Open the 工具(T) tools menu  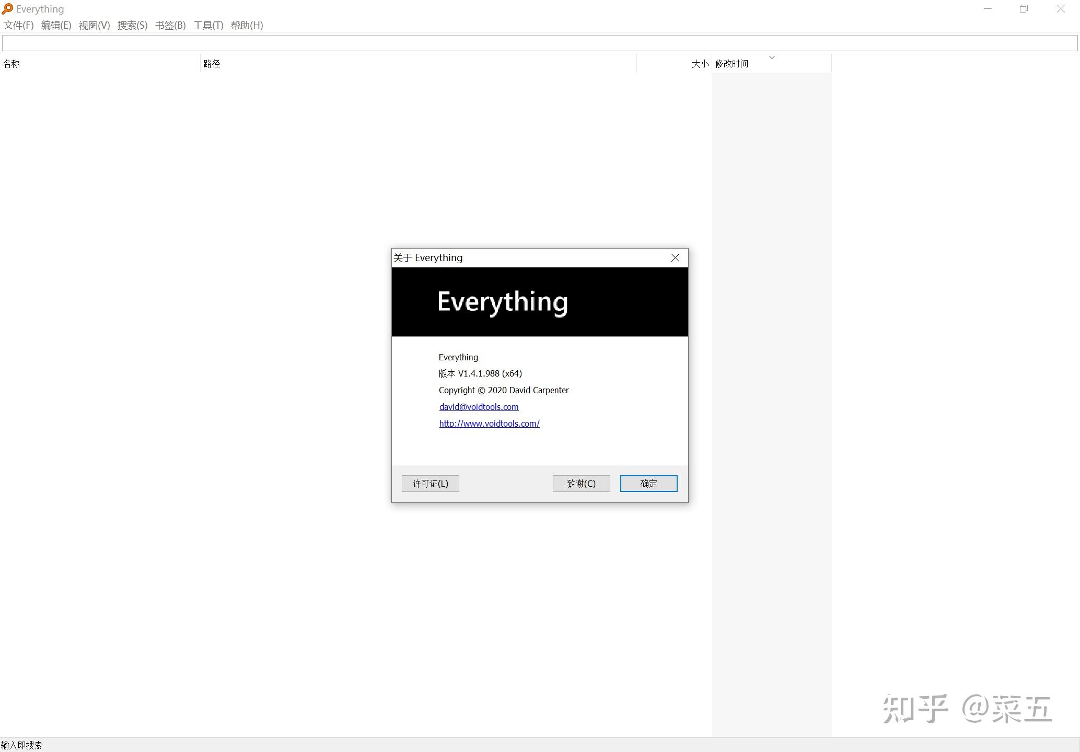(208, 25)
